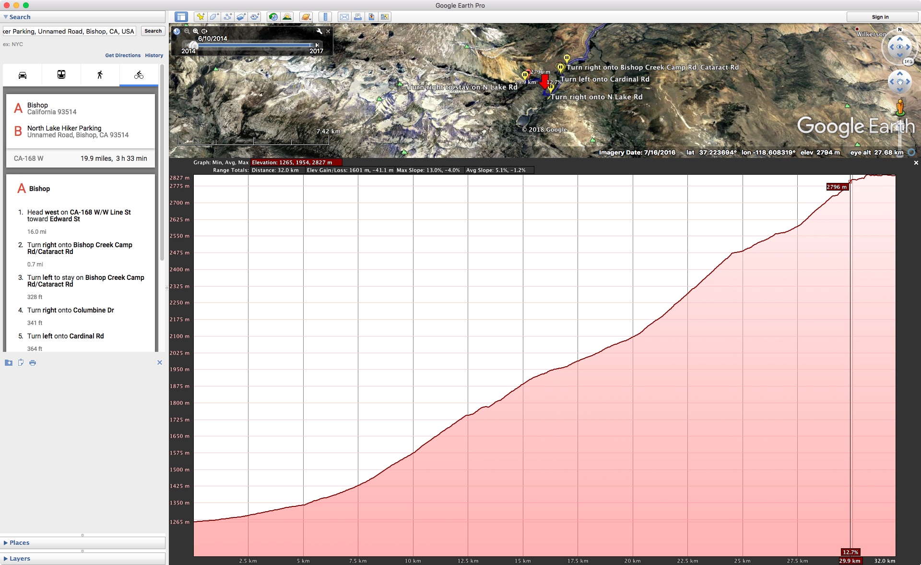The image size is (921, 565).
Task: Click the Print toolbar icon
Action: pos(357,17)
